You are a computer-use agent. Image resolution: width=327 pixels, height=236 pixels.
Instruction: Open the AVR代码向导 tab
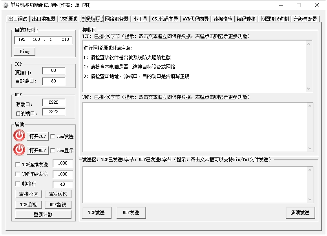tap(196, 19)
